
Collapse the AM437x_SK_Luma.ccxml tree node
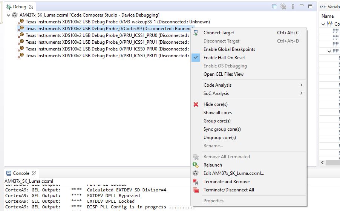9,15
